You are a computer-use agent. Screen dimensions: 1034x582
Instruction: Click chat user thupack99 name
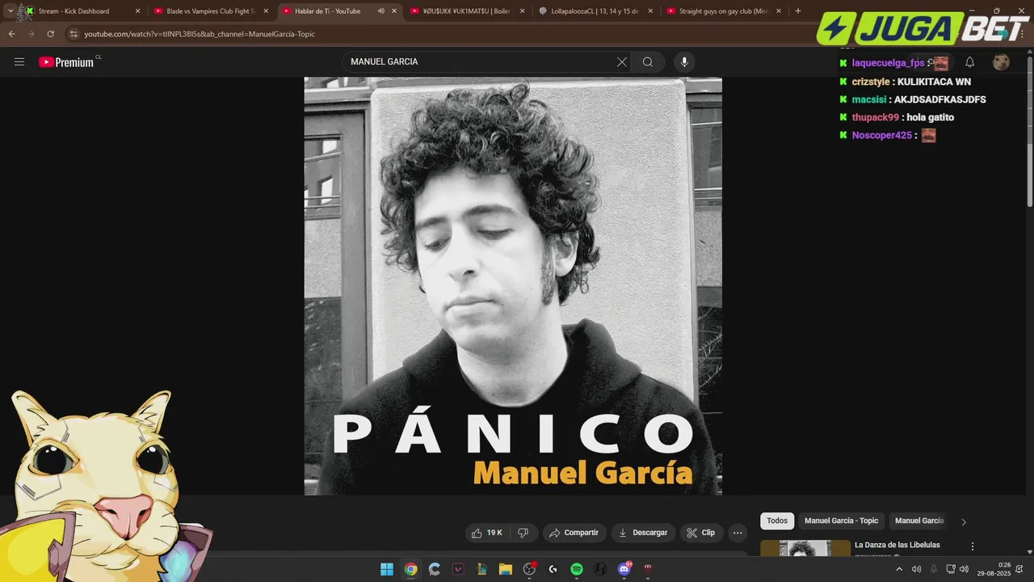coord(875,117)
